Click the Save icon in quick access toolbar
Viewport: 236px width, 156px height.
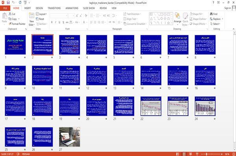coord(8,3)
